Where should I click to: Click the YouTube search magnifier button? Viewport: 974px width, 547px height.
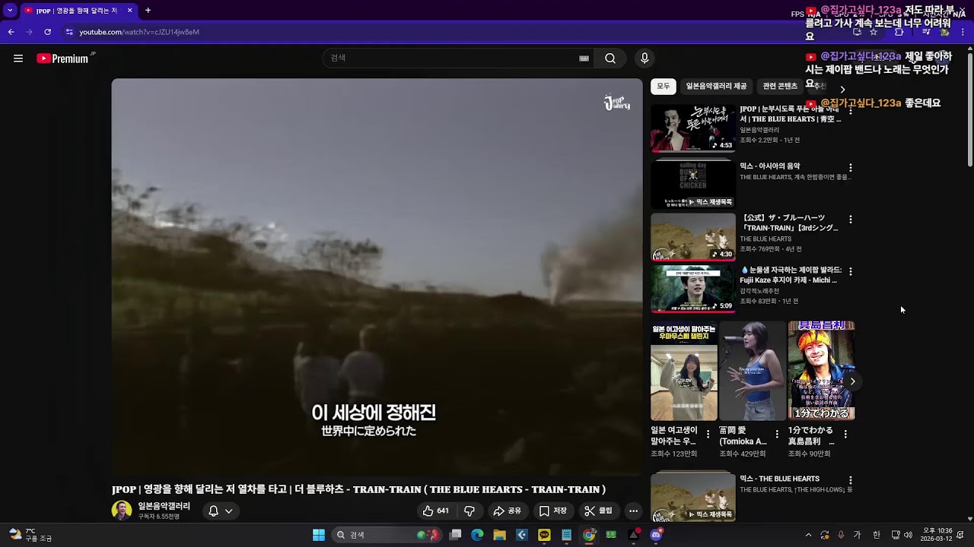tap(610, 58)
